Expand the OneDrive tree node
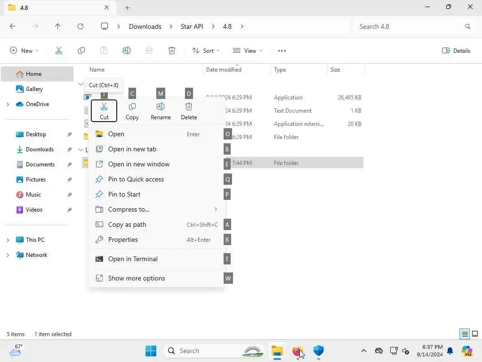Screen dimensions: 482x362 point(8,104)
